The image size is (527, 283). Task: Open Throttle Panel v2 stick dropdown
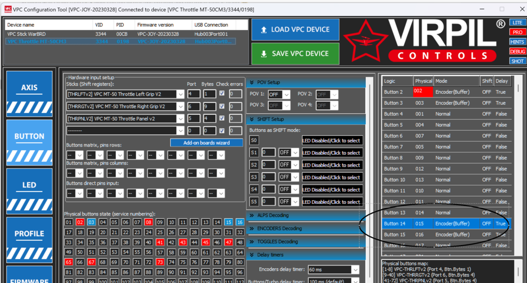tap(180, 119)
